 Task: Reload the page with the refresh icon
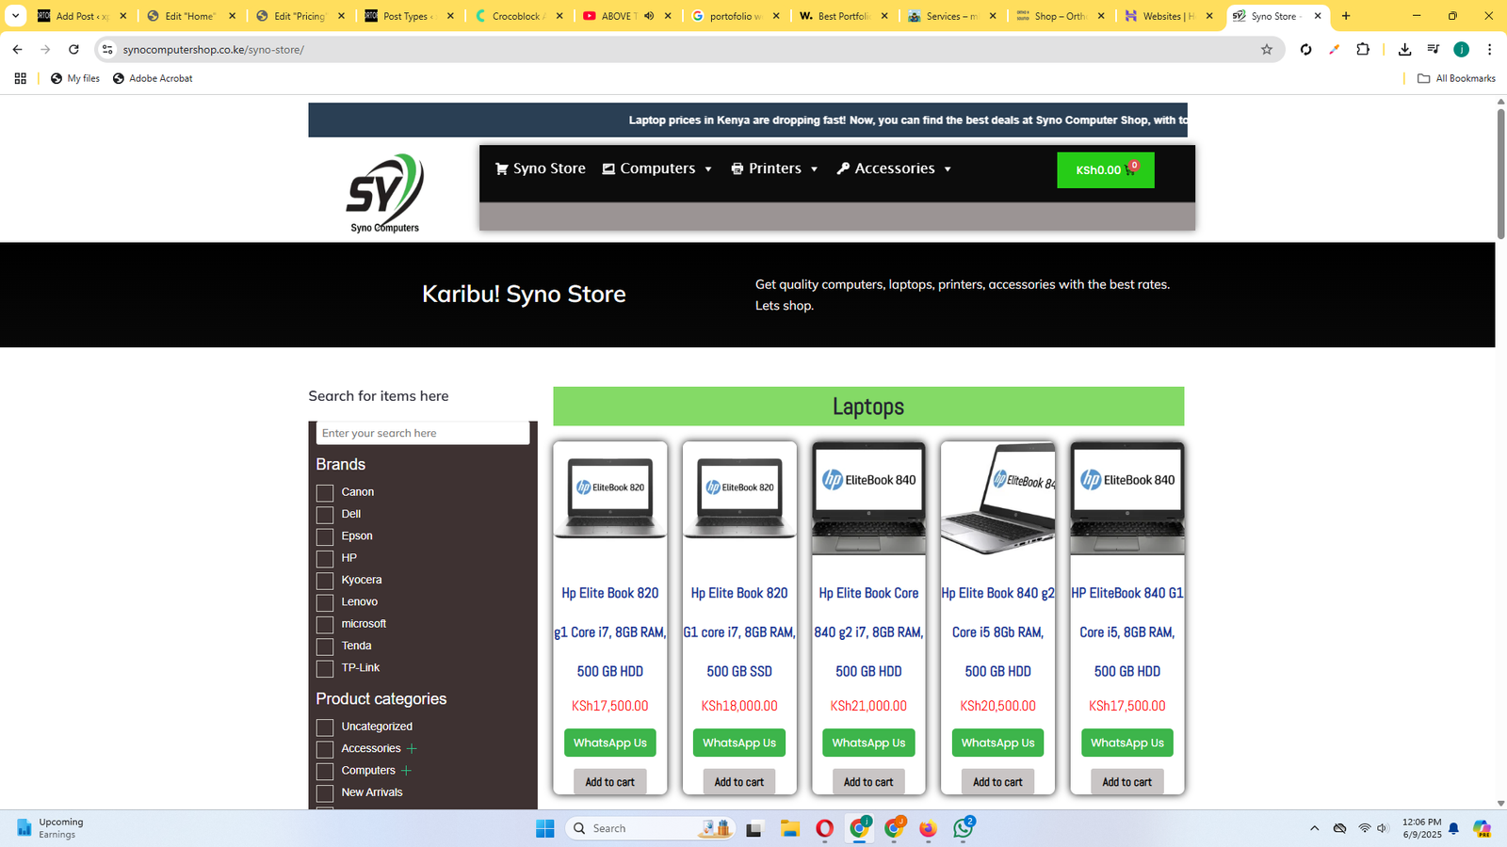(x=73, y=49)
